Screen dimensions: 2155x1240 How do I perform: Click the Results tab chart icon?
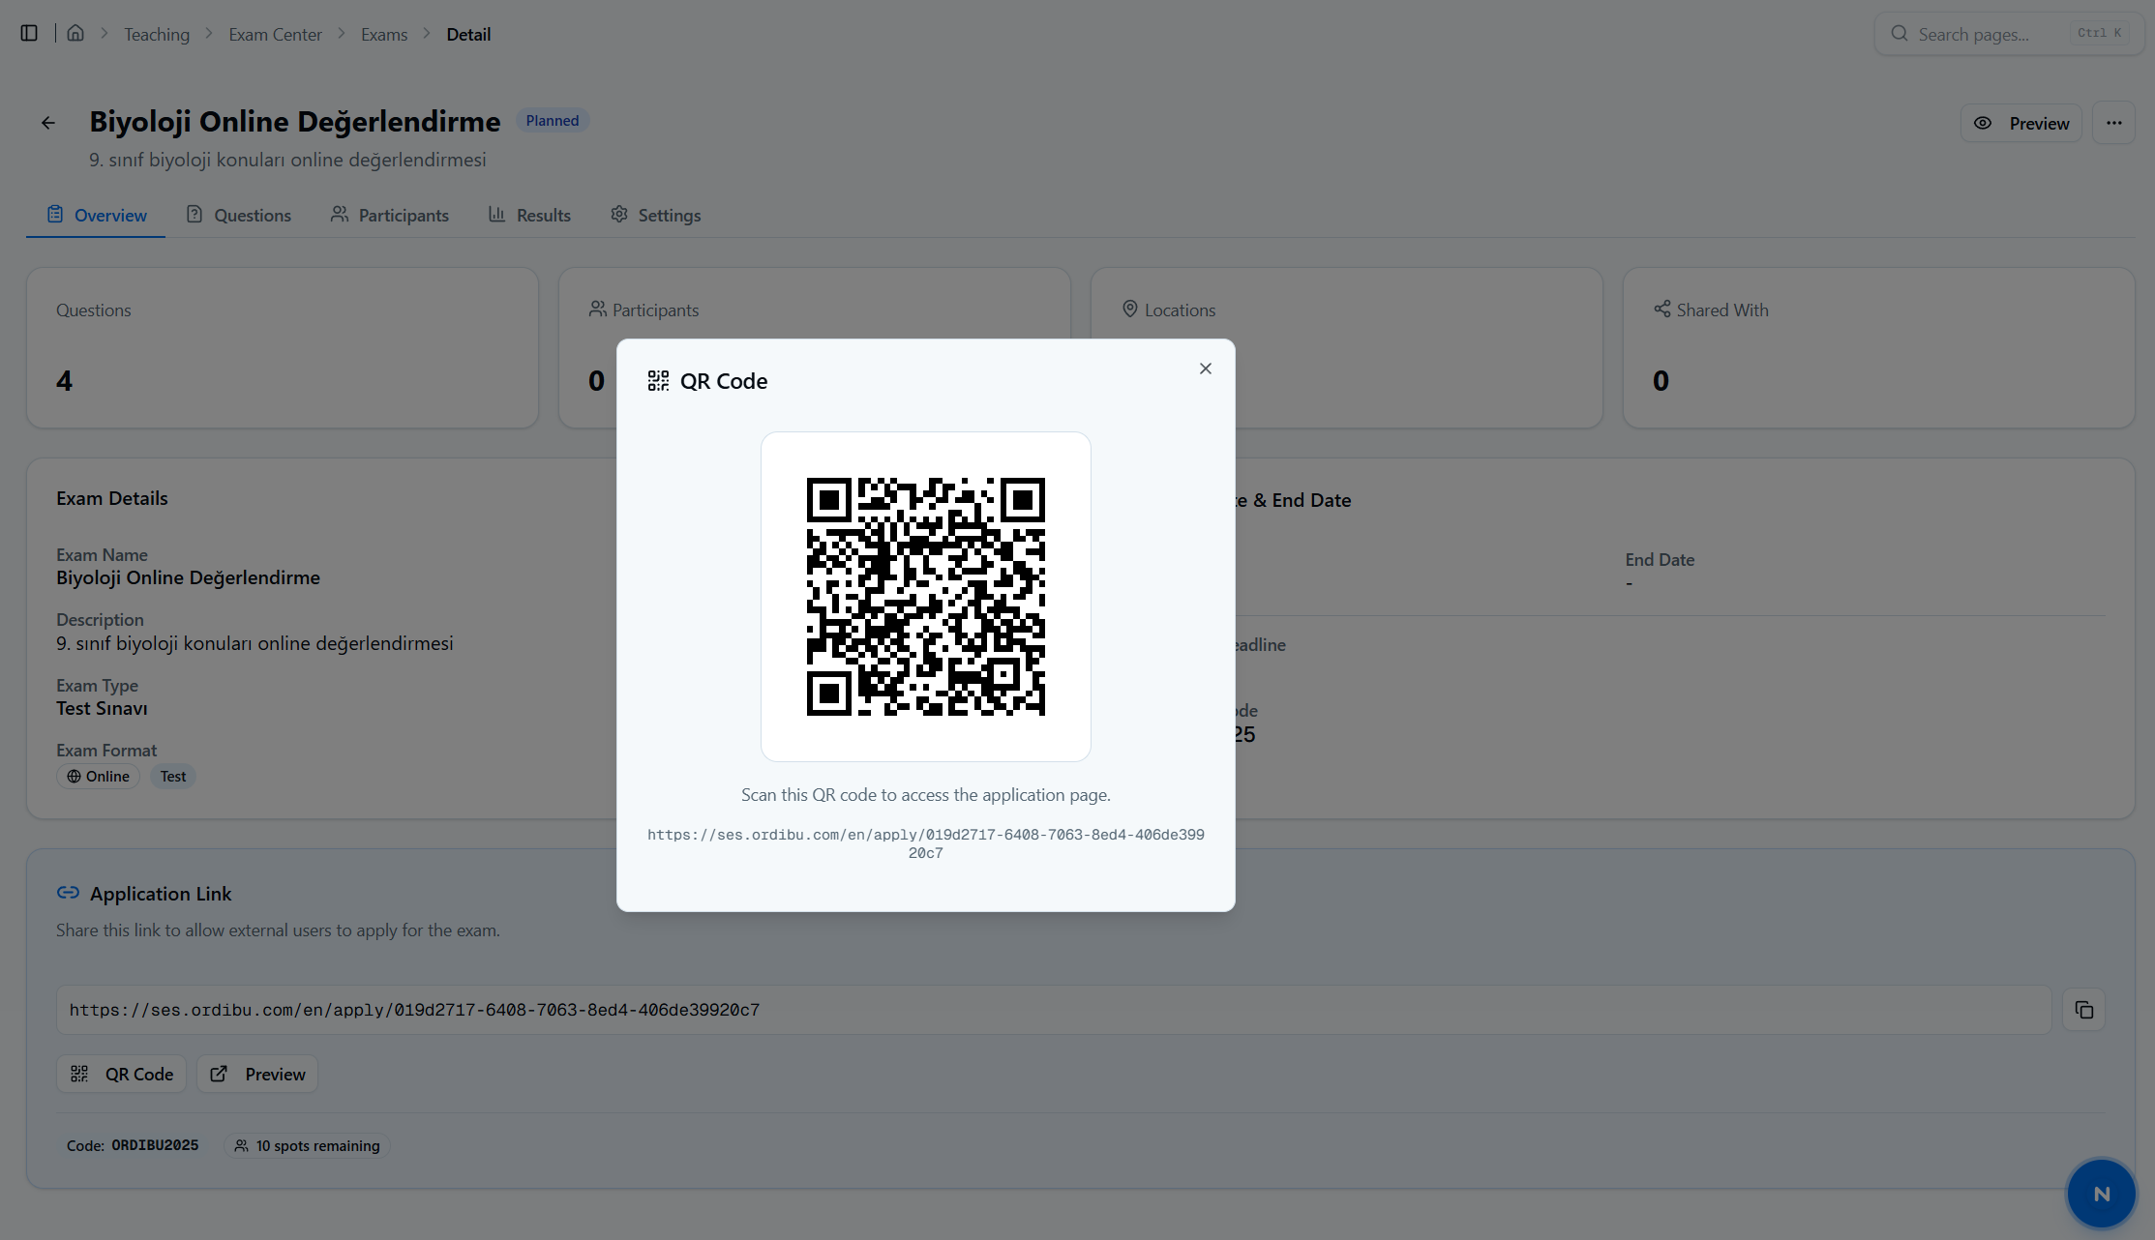tap(496, 215)
